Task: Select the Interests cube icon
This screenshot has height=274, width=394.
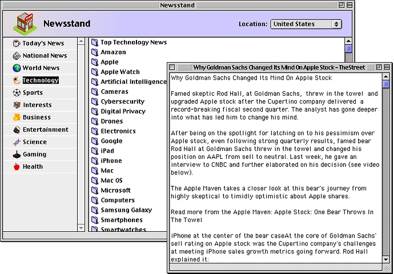Action: click(x=17, y=105)
